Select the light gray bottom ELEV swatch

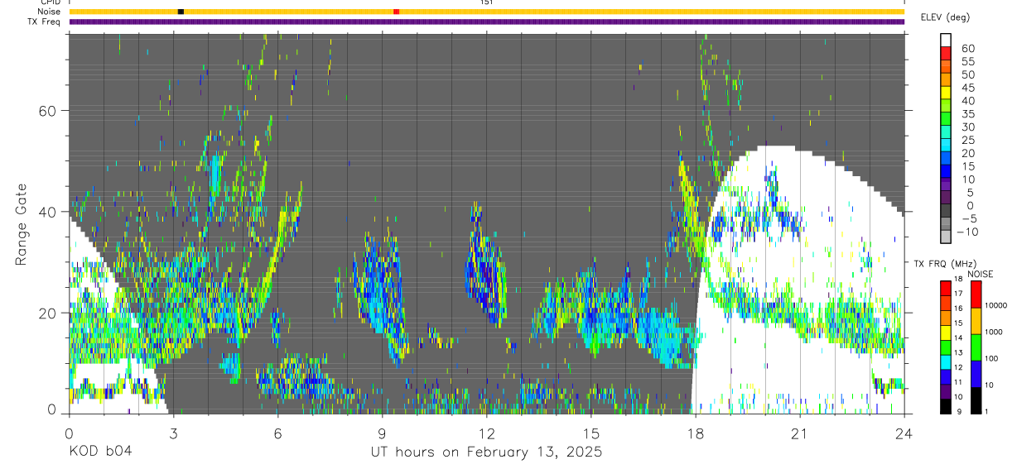click(x=946, y=237)
